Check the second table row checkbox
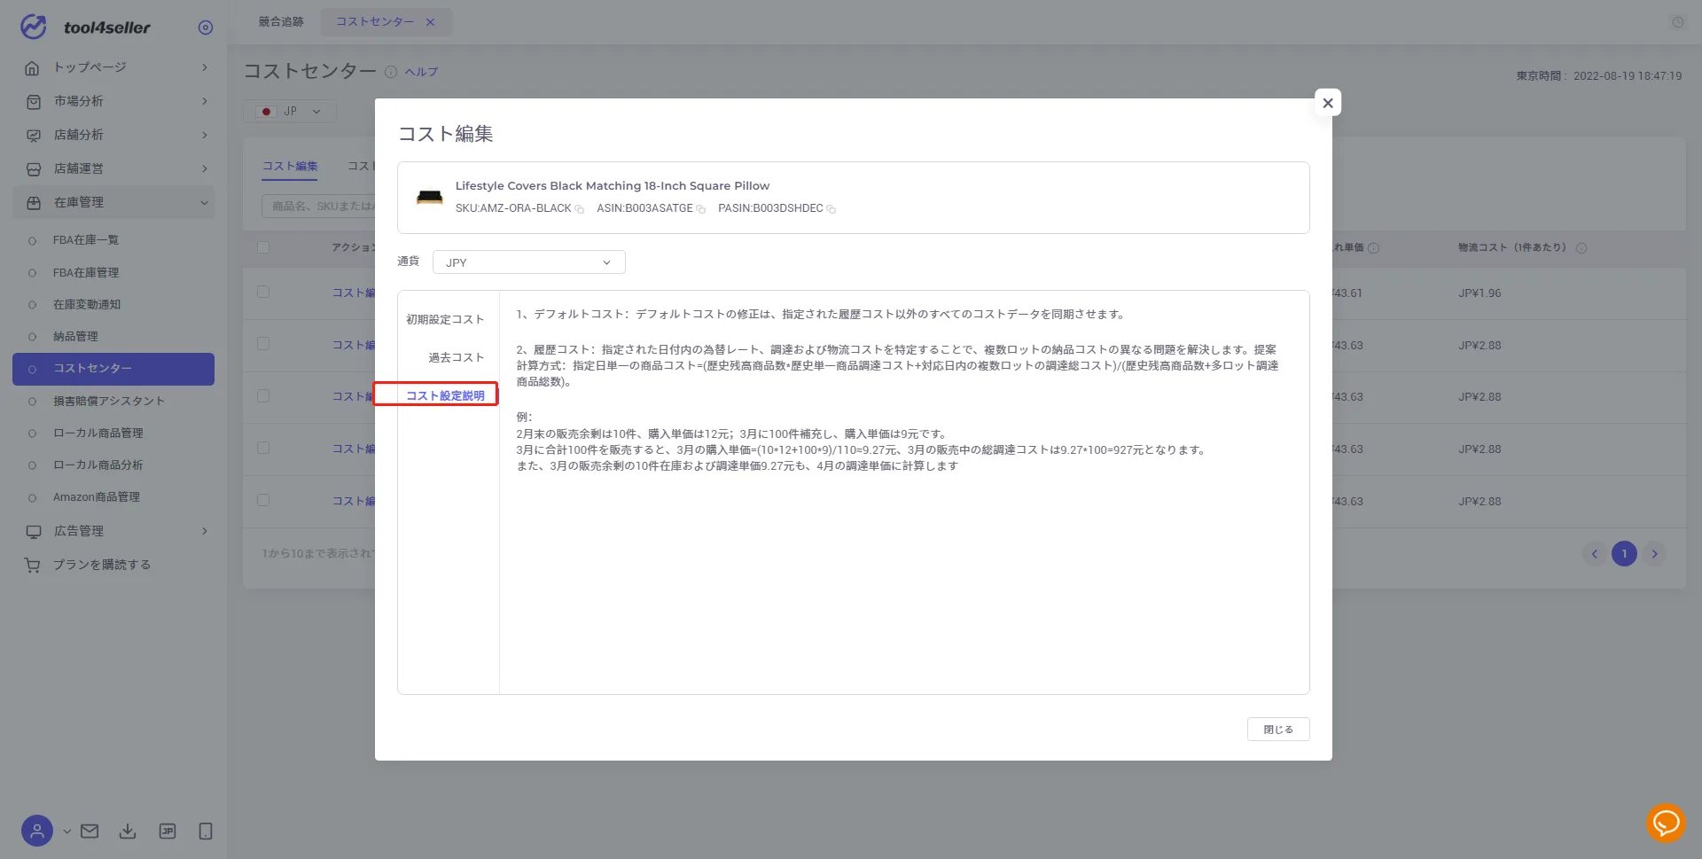 (x=263, y=344)
